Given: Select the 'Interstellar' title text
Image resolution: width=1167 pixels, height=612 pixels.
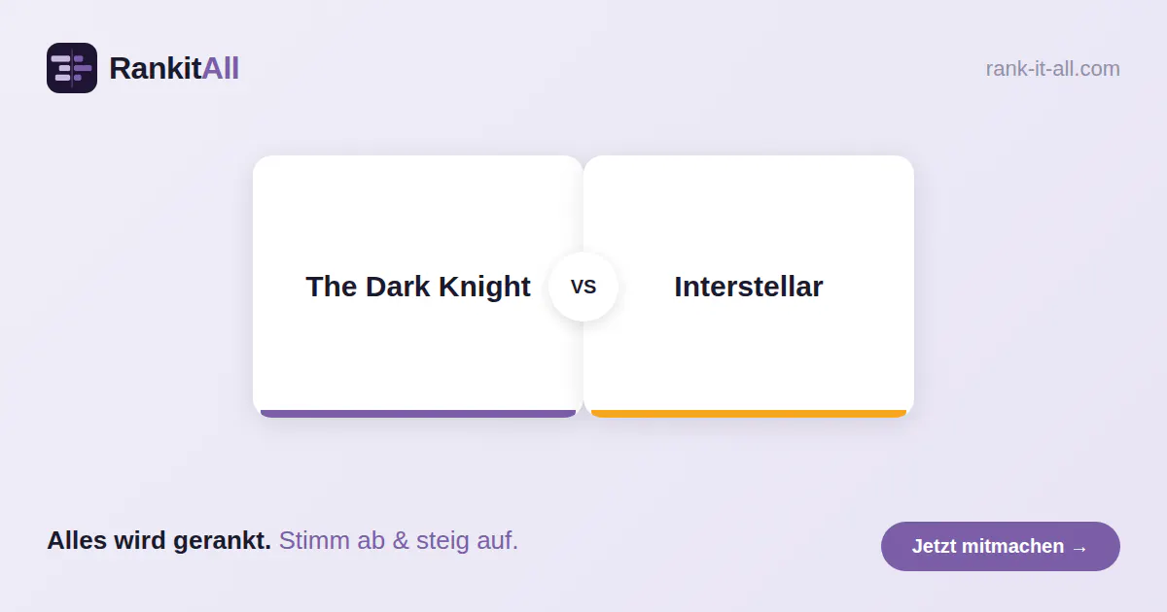Looking at the screenshot, I should tap(749, 287).
